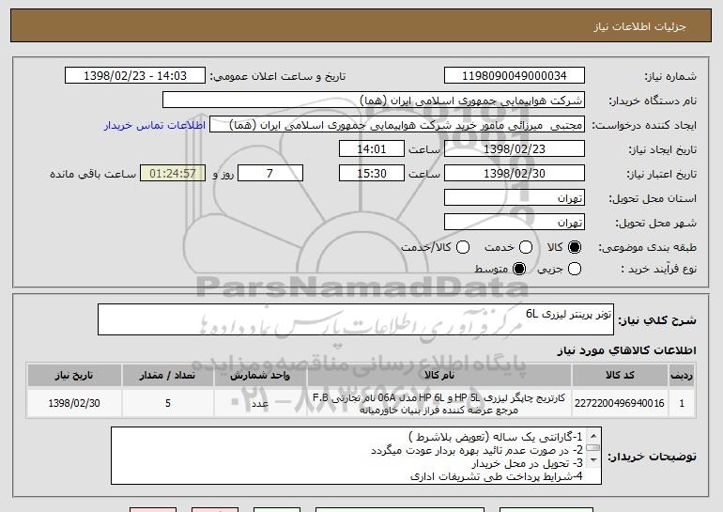The height and width of the screenshot is (512, 723).
Task: Click the کد کالا column header
Action: [x=620, y=375]
